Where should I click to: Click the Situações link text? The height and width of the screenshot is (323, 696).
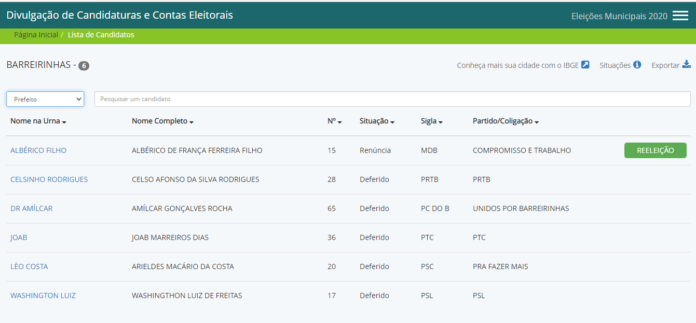tap(615, 65)
